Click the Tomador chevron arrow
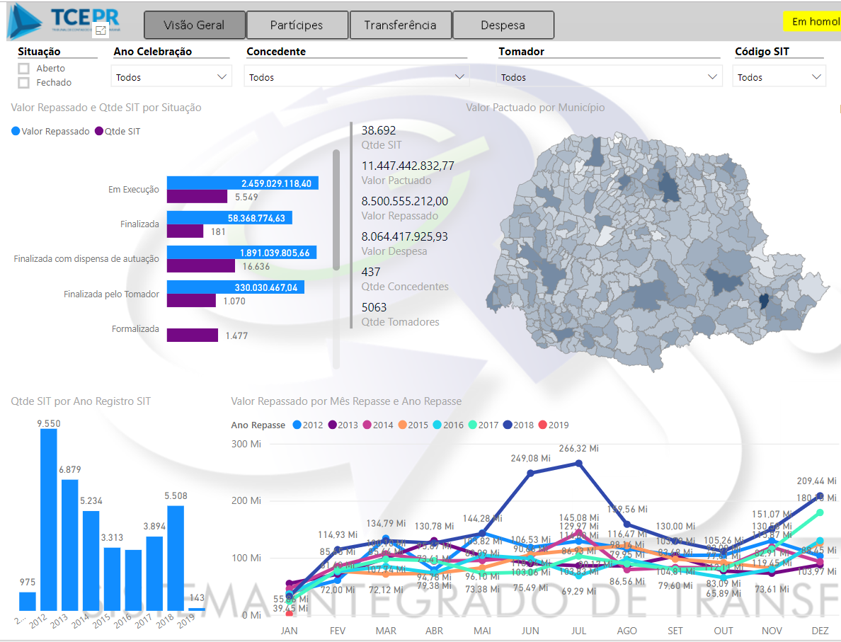The image size is (841, 642). click(x=712, y=76)
